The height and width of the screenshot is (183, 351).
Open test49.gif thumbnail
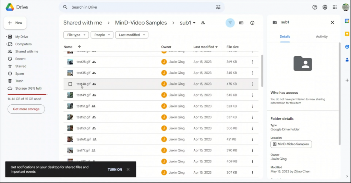[70, 95]
